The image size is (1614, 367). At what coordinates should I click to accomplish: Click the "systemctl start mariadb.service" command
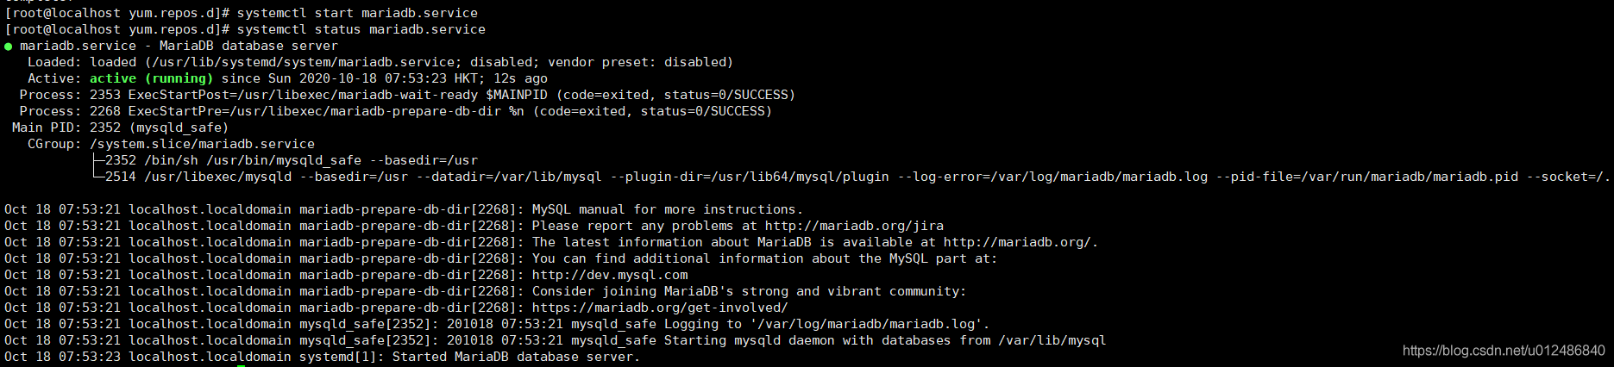coord(357,13)
